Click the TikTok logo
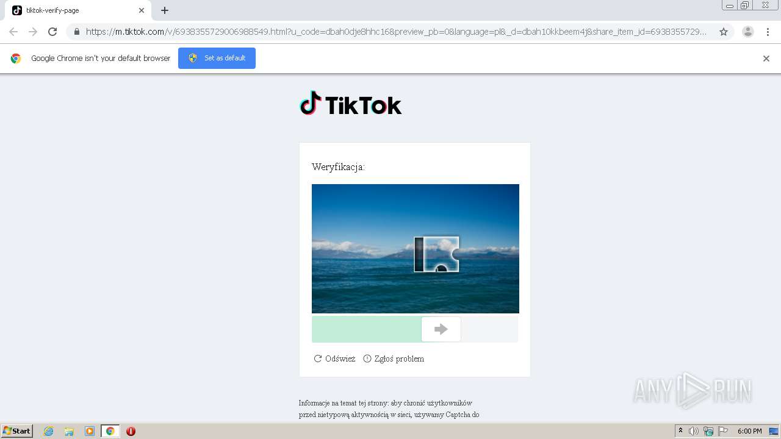 (x=351, y=104)
